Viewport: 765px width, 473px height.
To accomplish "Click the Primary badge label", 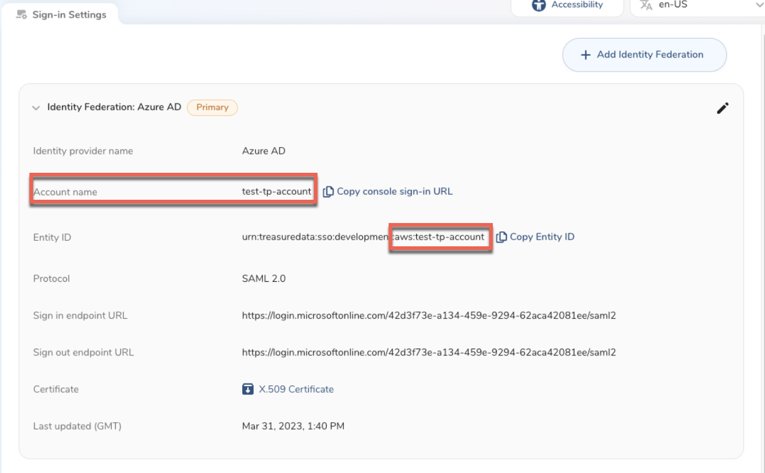I will [x=212, y=107].
